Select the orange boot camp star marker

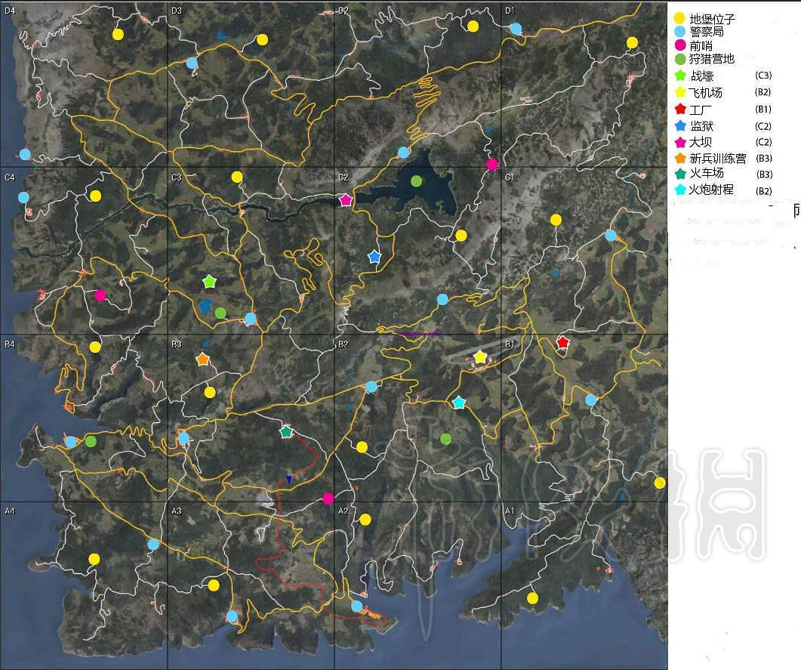click(x=202, y=360)
